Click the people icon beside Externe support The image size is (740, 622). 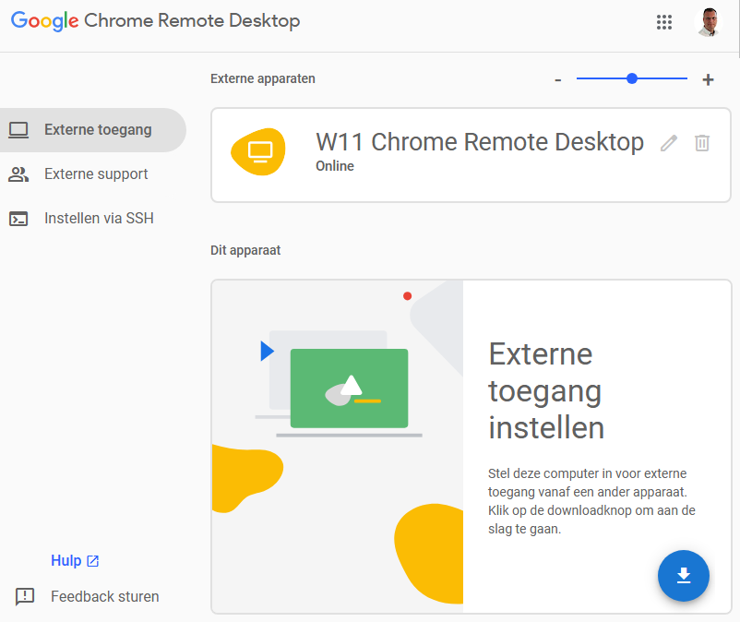pyautogui.click(x=18, y=174)
